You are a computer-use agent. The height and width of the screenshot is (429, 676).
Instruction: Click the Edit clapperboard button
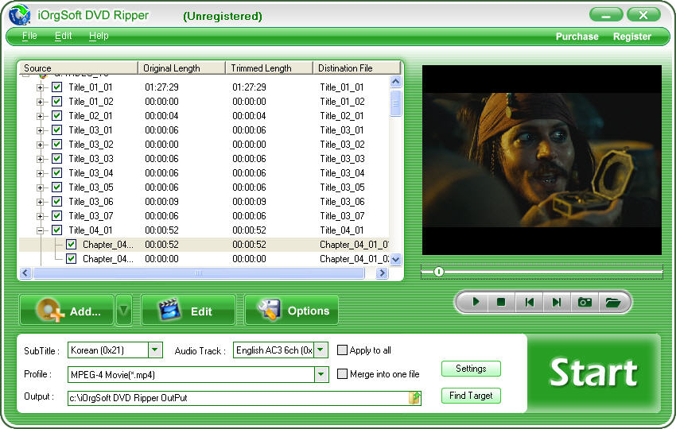[188, 311]
